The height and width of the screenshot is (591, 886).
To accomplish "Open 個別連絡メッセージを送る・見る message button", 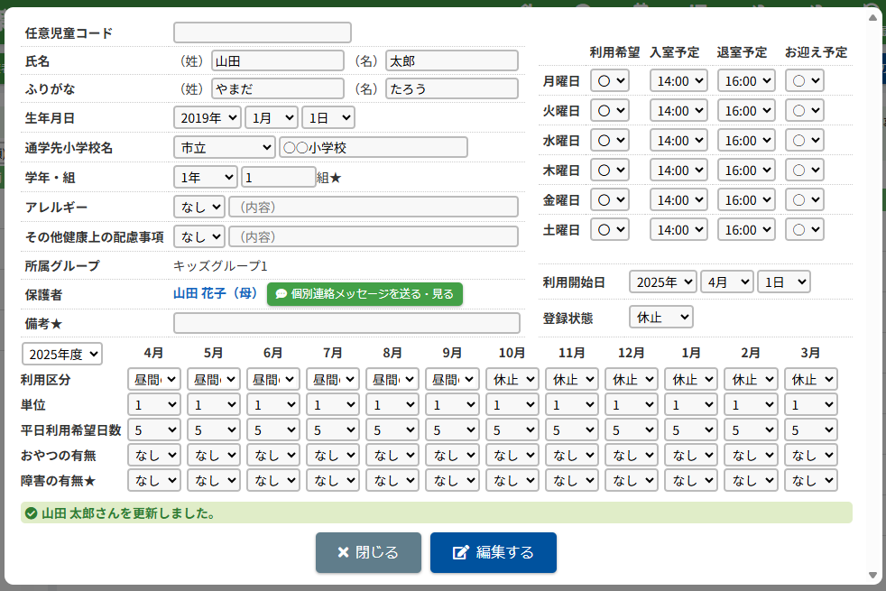I will click(365, 294).
